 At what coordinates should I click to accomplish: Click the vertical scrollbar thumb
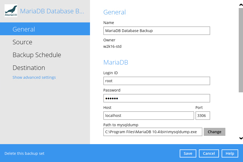pyautogui.click(x=241, y=50)
